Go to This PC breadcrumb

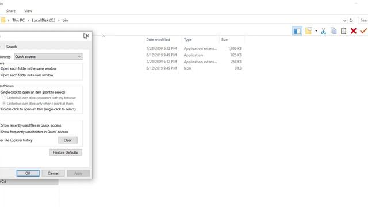point(18,20)
